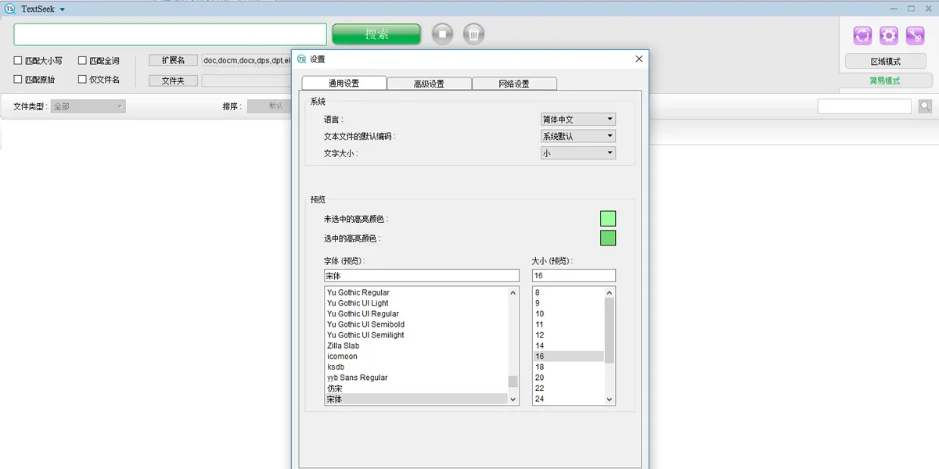Select size 9 in size list

[x=569, y=303]
